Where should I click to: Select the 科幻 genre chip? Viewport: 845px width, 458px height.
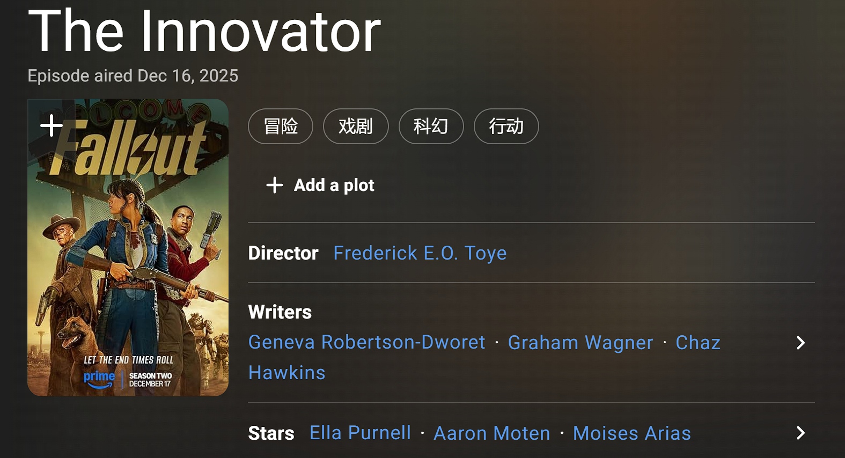pyautogui.click(x=431, y=127)
